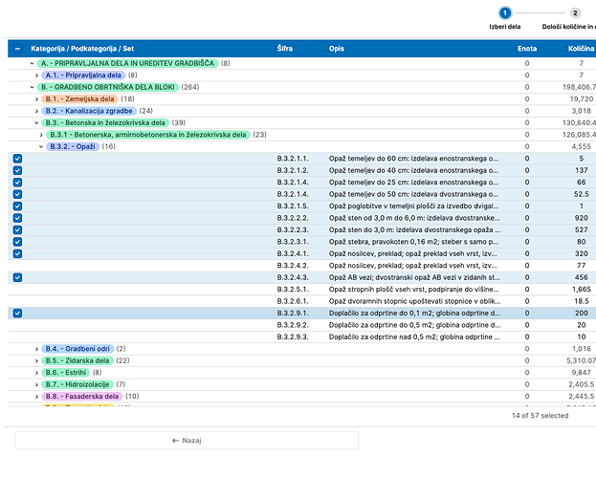This screenshot has width=596, height=478.
Task: Expand the B.2. Kanalizacija zgradbe chevron
Action: click(x=37, y=111)
